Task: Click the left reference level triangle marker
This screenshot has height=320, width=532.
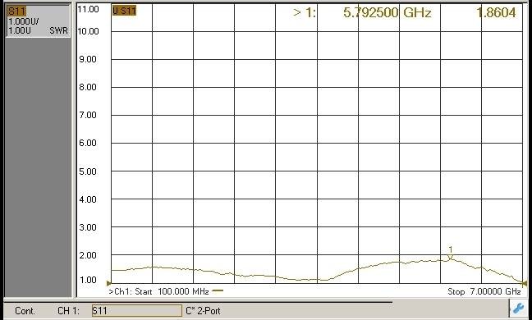Action: (109, 283)
